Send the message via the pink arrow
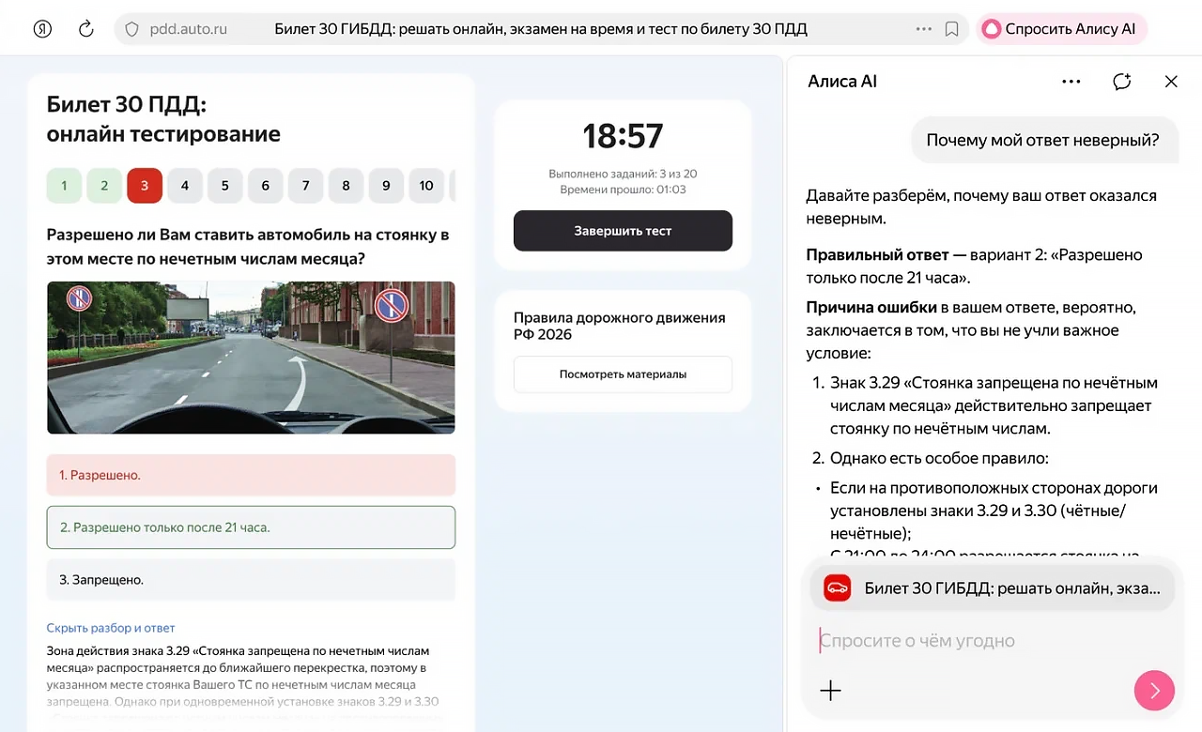Screen dimensions: 1202x732 coord(1154,690)
